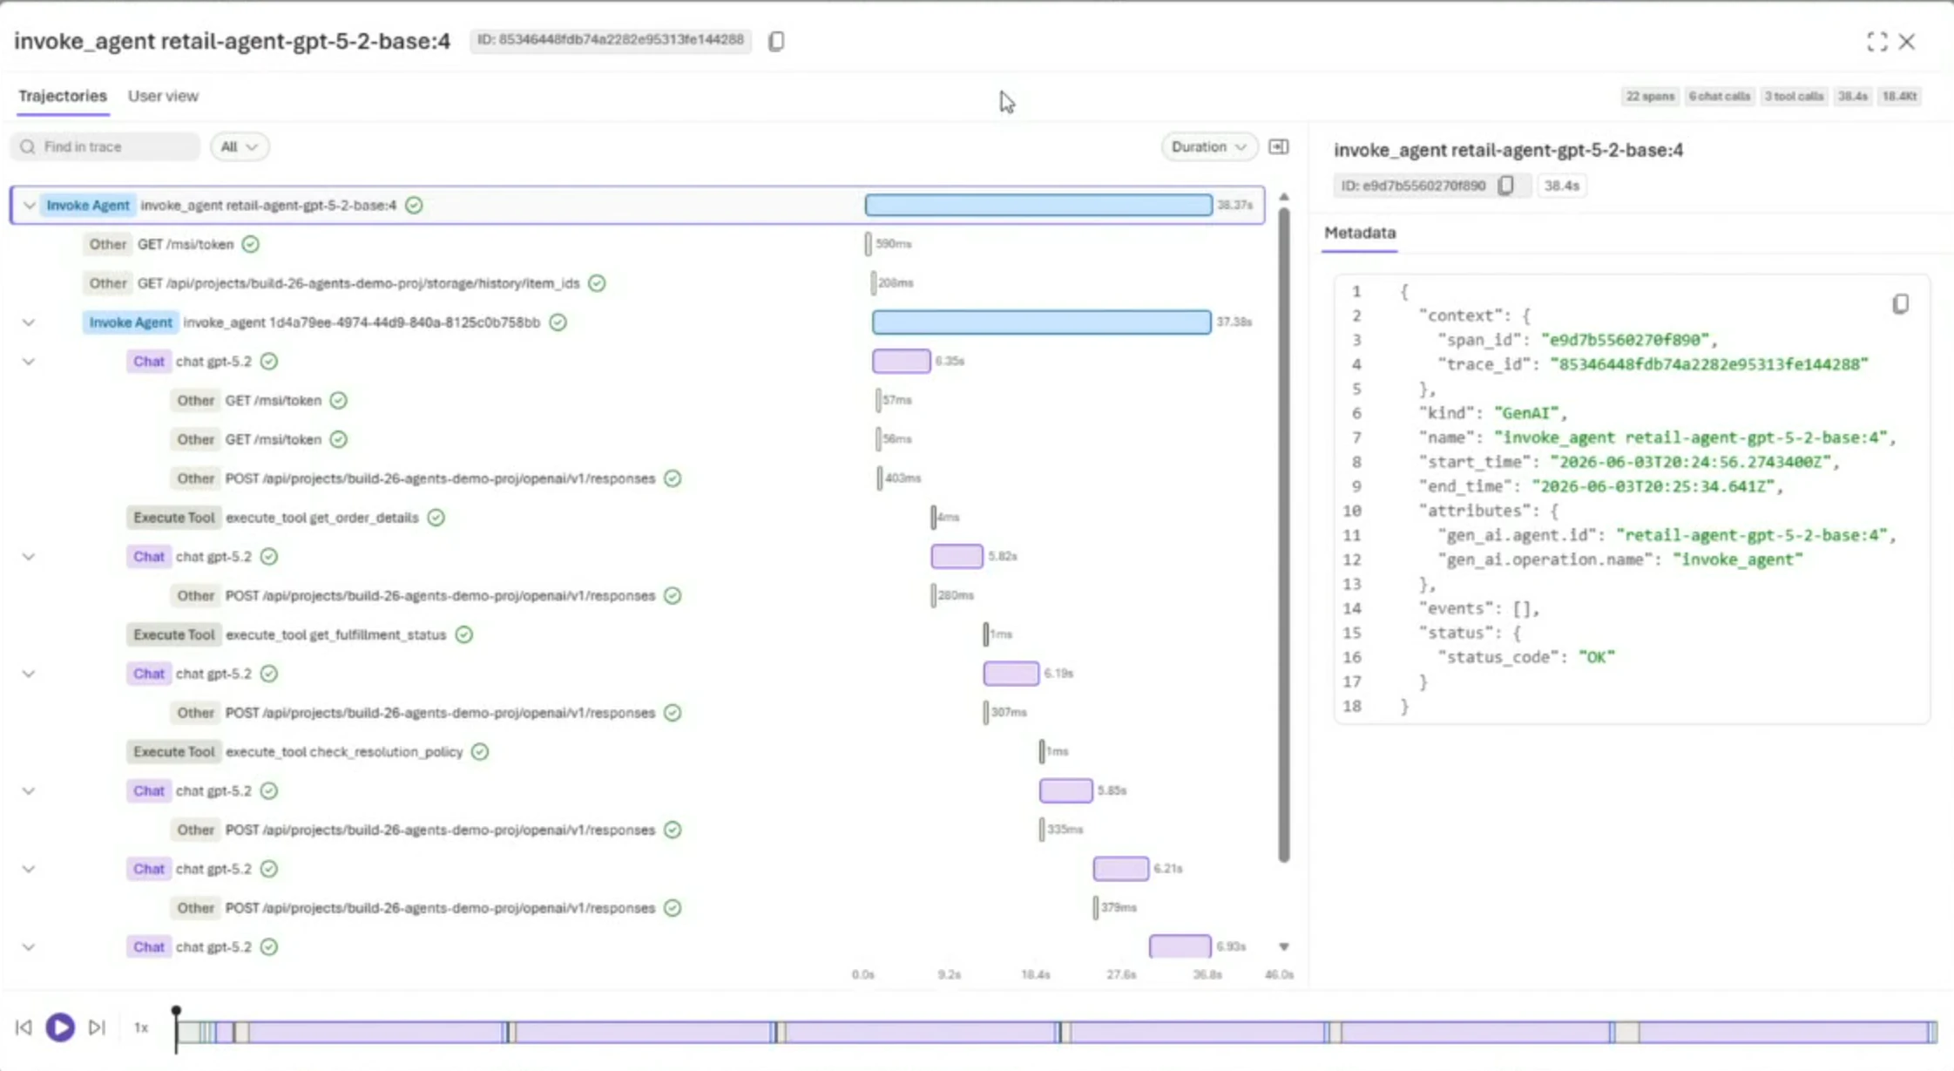Copy the metadata JSON contents
The image size is (1954, 1071).
click(1900, 304)
